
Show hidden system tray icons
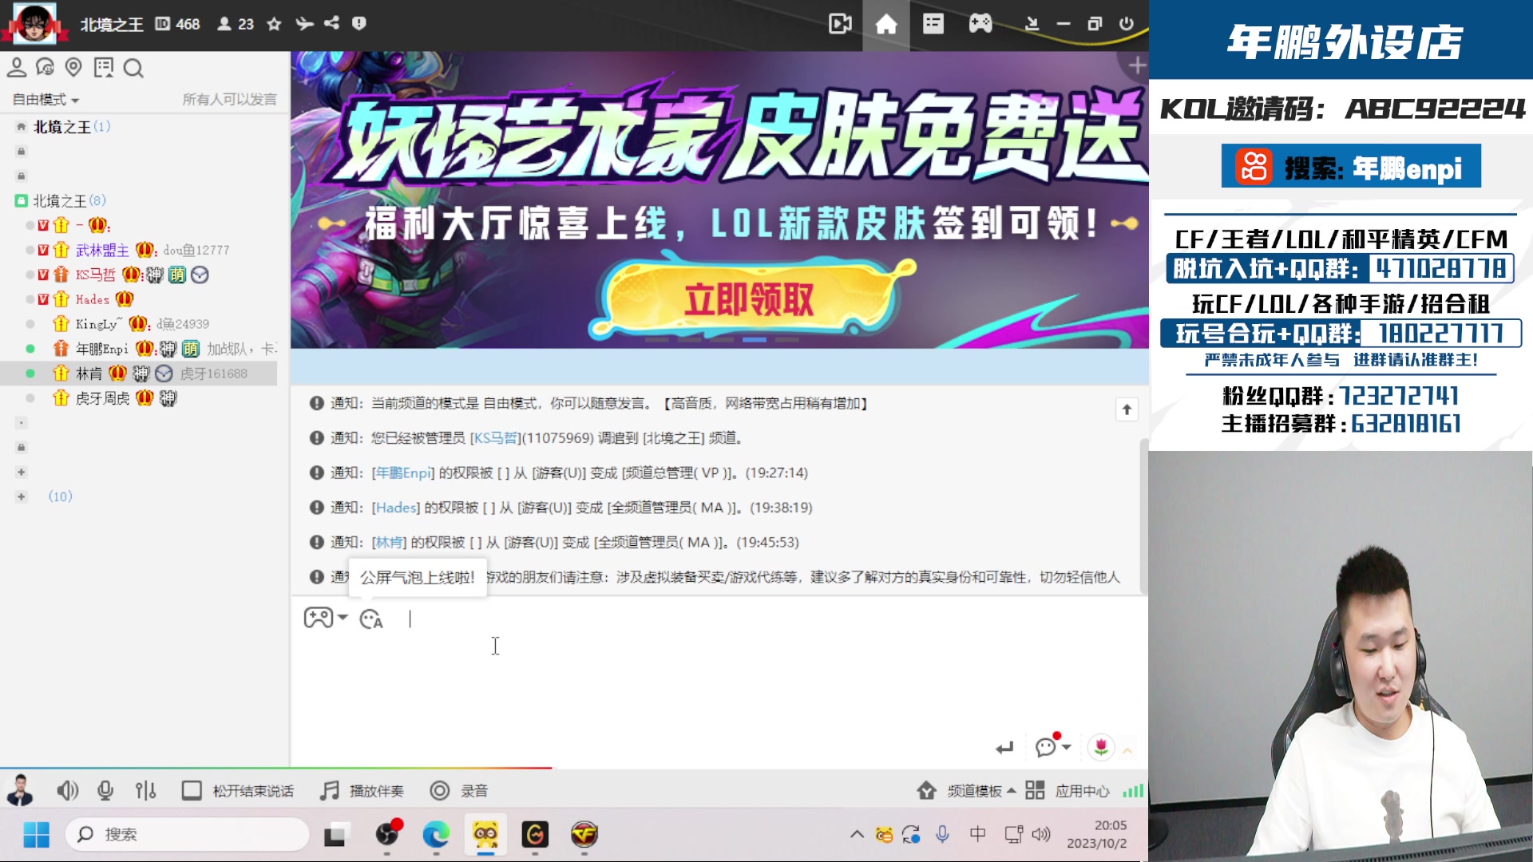coord(857,835)
